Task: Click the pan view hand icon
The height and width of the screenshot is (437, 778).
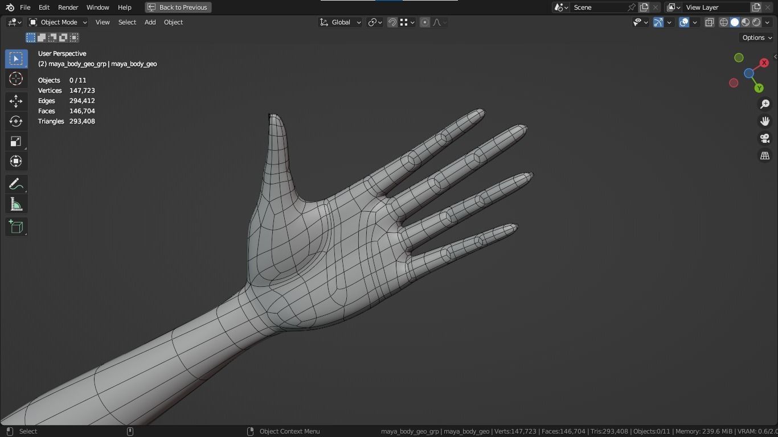Action: (x=765, y=121)
